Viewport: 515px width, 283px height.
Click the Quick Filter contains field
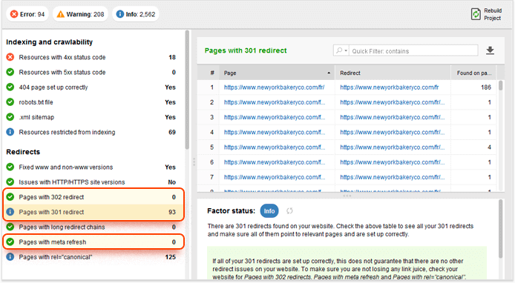pos(413,51)
